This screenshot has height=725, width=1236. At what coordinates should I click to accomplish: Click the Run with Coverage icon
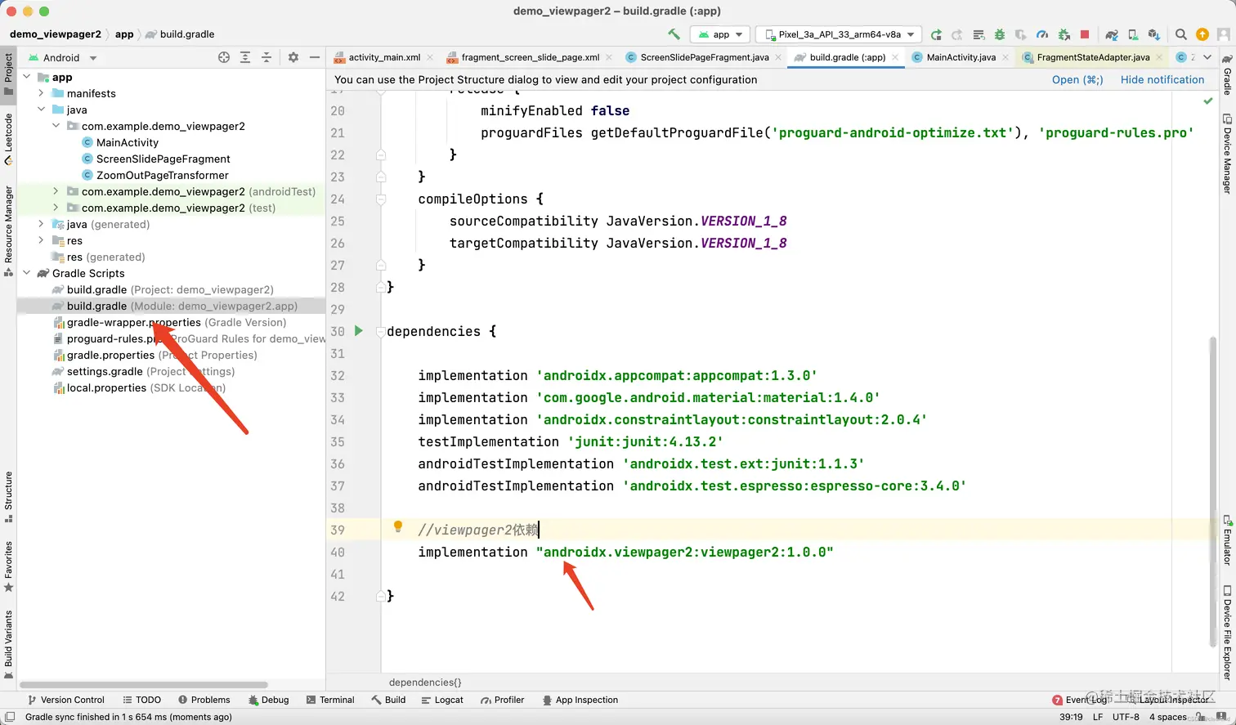click(x=1020, y=34)
